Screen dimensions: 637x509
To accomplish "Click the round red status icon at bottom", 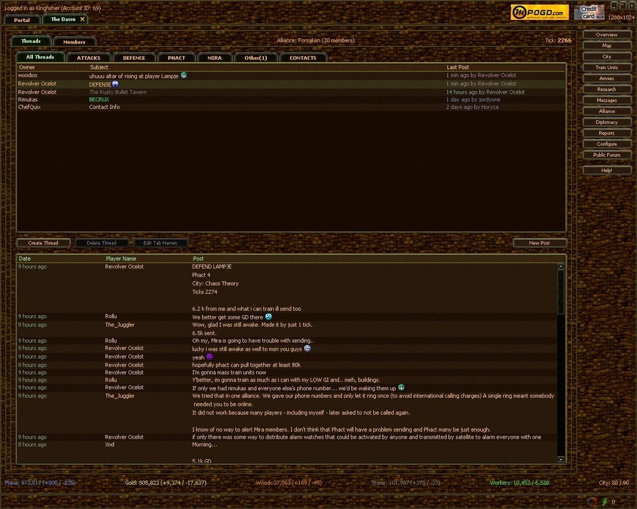I will point(592,501).
